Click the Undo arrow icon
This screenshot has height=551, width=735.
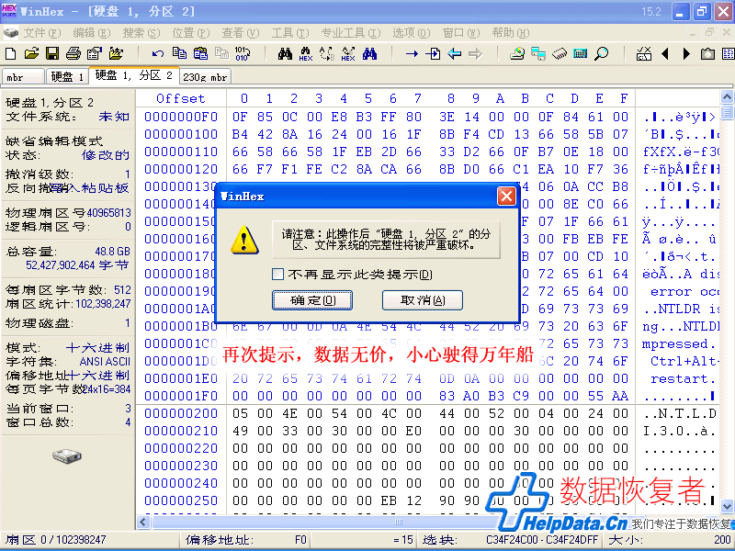(158, 53)
